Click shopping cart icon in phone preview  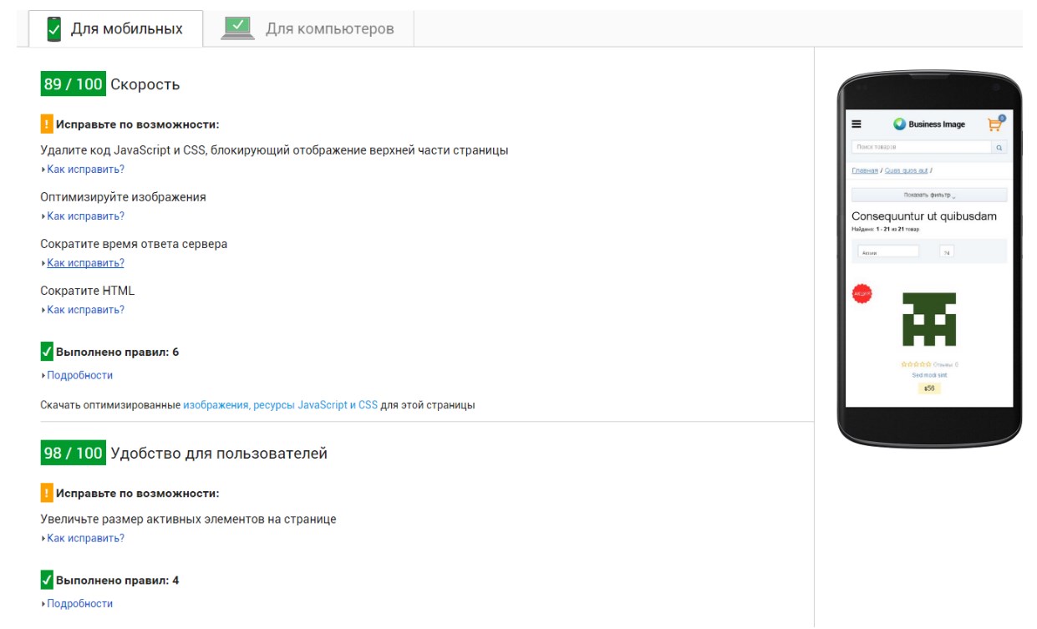coord(995,124)
